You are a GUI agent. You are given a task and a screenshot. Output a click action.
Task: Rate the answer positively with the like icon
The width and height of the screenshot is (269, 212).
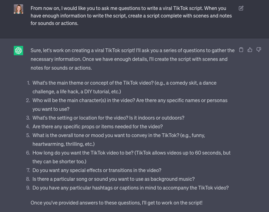click(x=250, y=50)
